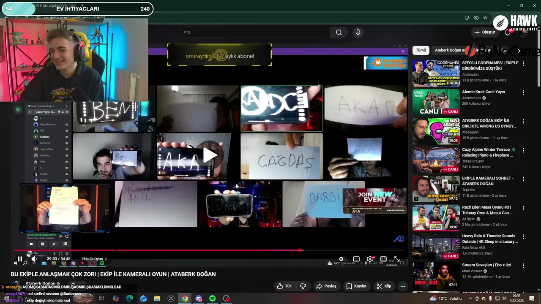Click the 'Klip' clip button

384,286
